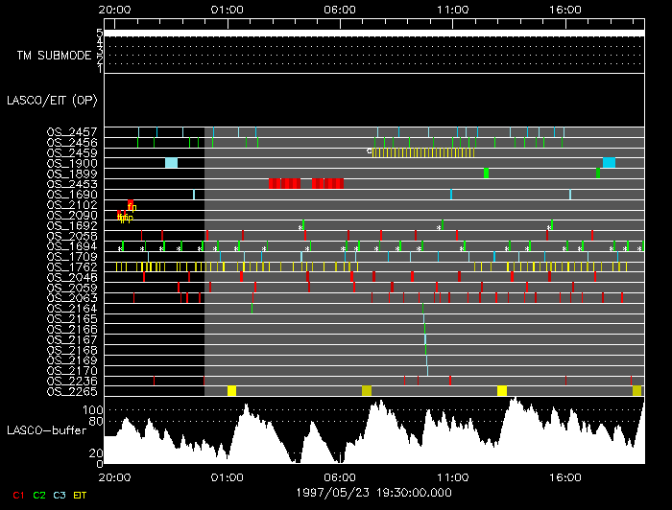Image resolution: width=672 pixels, height=510 pixels.
Task: Select first red block cluster in OS_2453 row
Action: click(x=284, y=183)
